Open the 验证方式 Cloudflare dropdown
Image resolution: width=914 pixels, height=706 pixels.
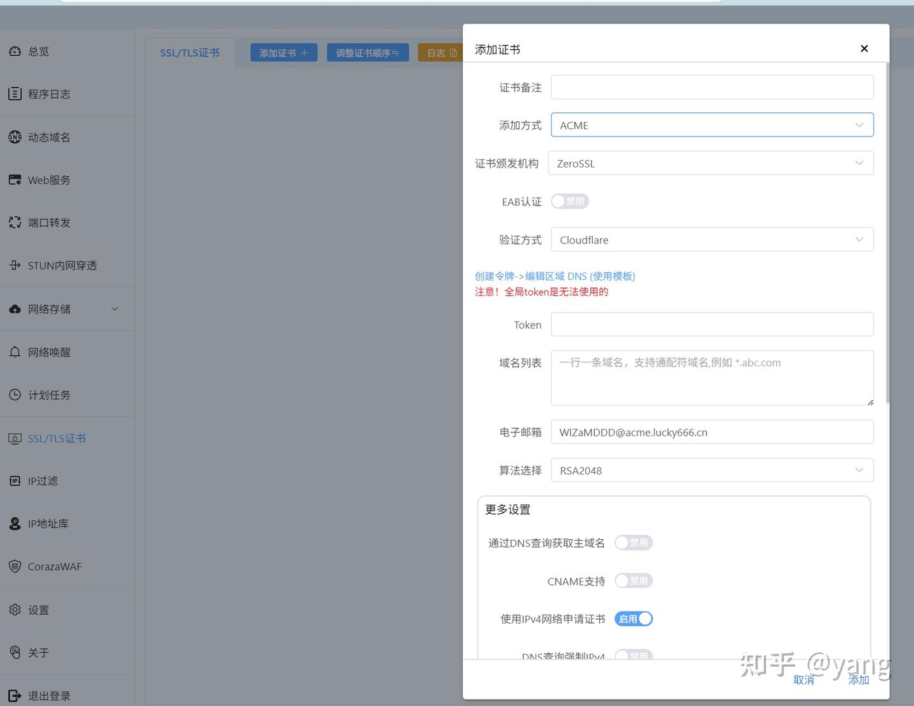click(712, 240)
